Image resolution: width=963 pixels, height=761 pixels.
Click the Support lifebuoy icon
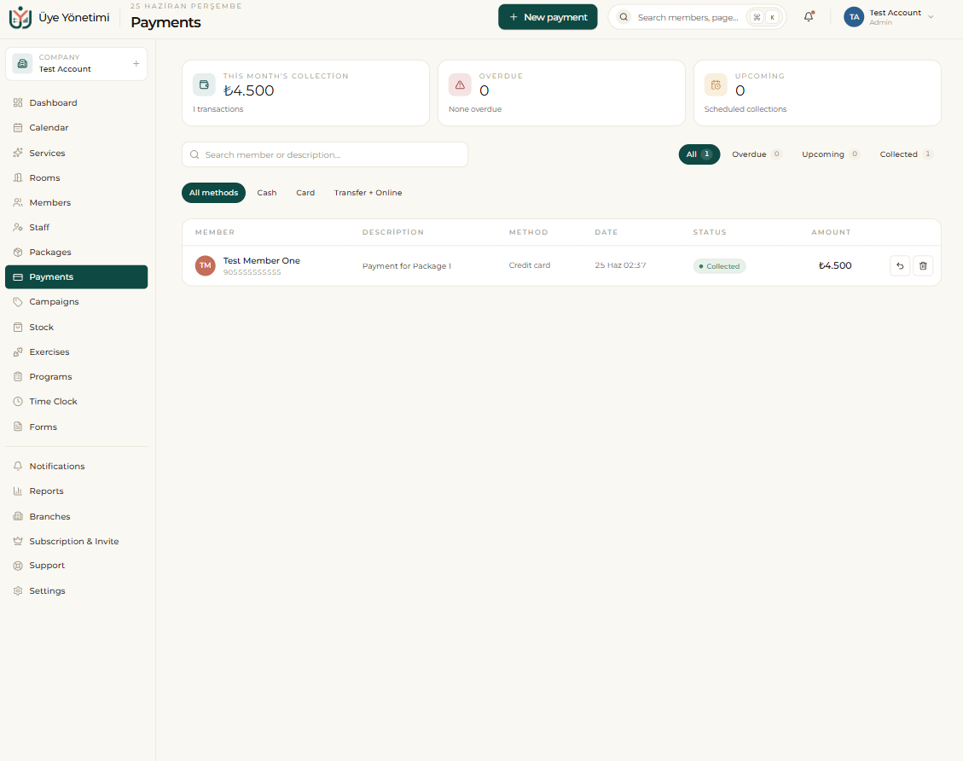tap(18, 566)
